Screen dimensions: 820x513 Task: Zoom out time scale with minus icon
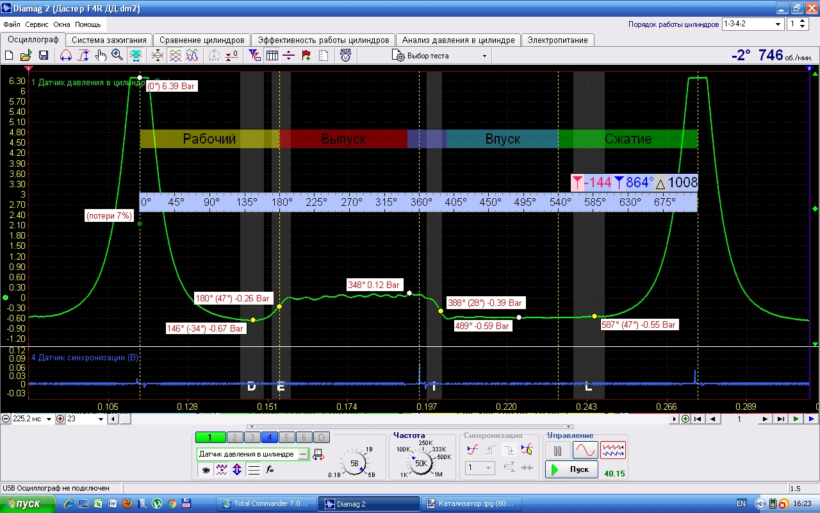tap(6, 419)
